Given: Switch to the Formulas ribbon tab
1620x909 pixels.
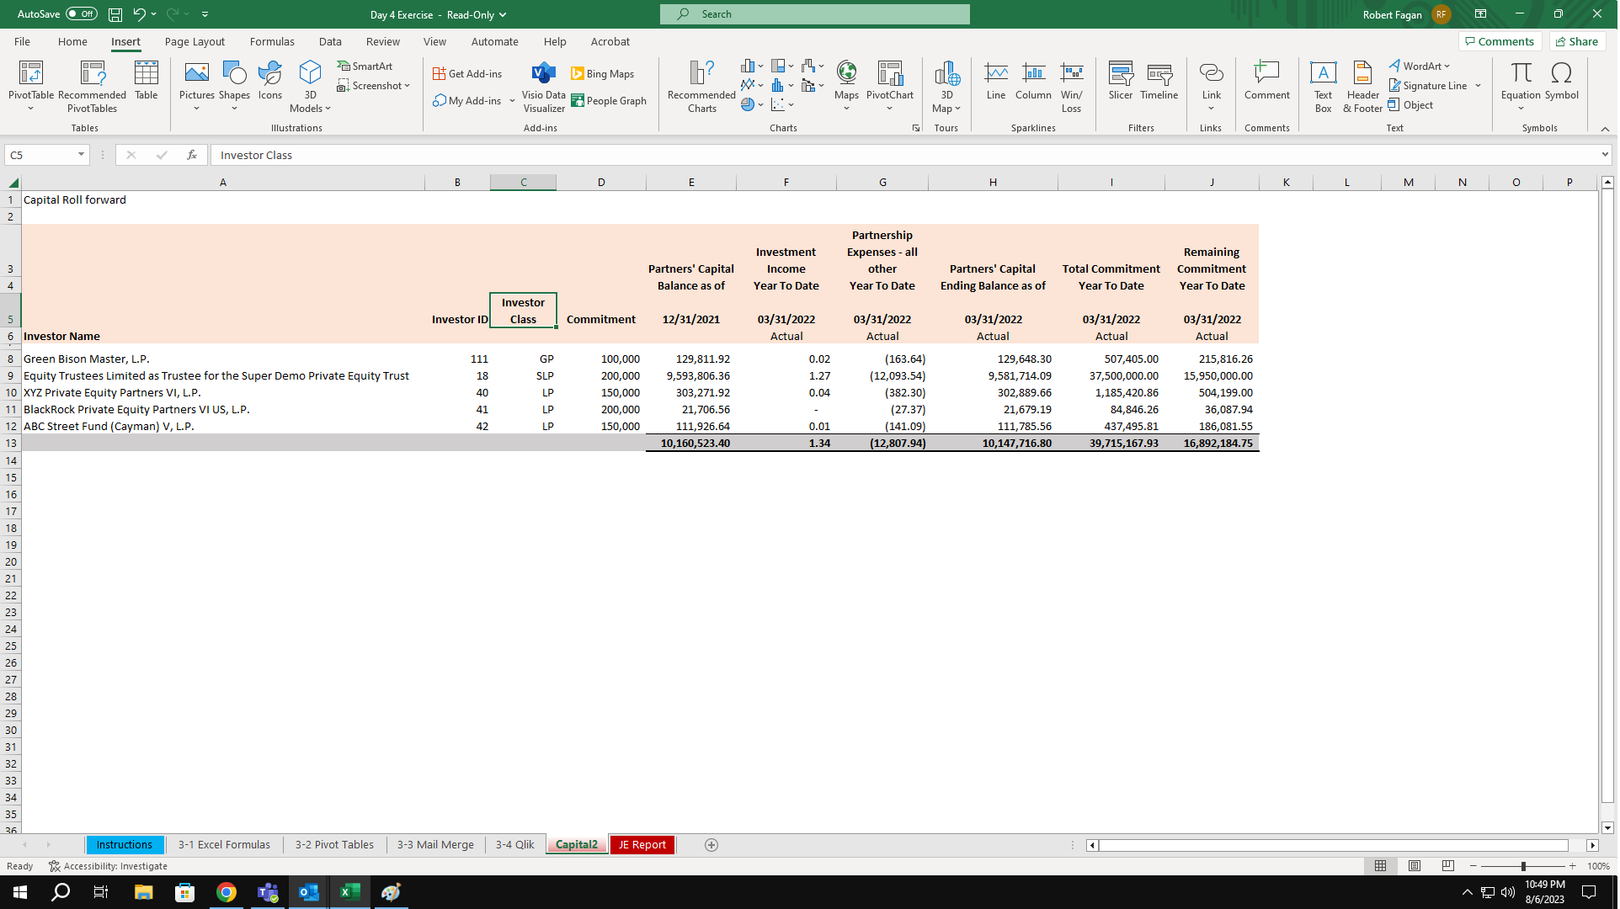Looking at the screenshot, I should click(271, 41).
